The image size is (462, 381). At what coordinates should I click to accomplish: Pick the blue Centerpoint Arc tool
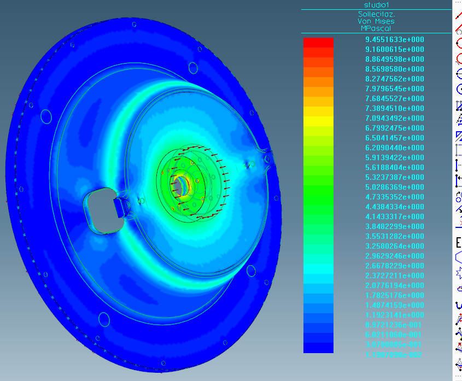tap(459, 74)
